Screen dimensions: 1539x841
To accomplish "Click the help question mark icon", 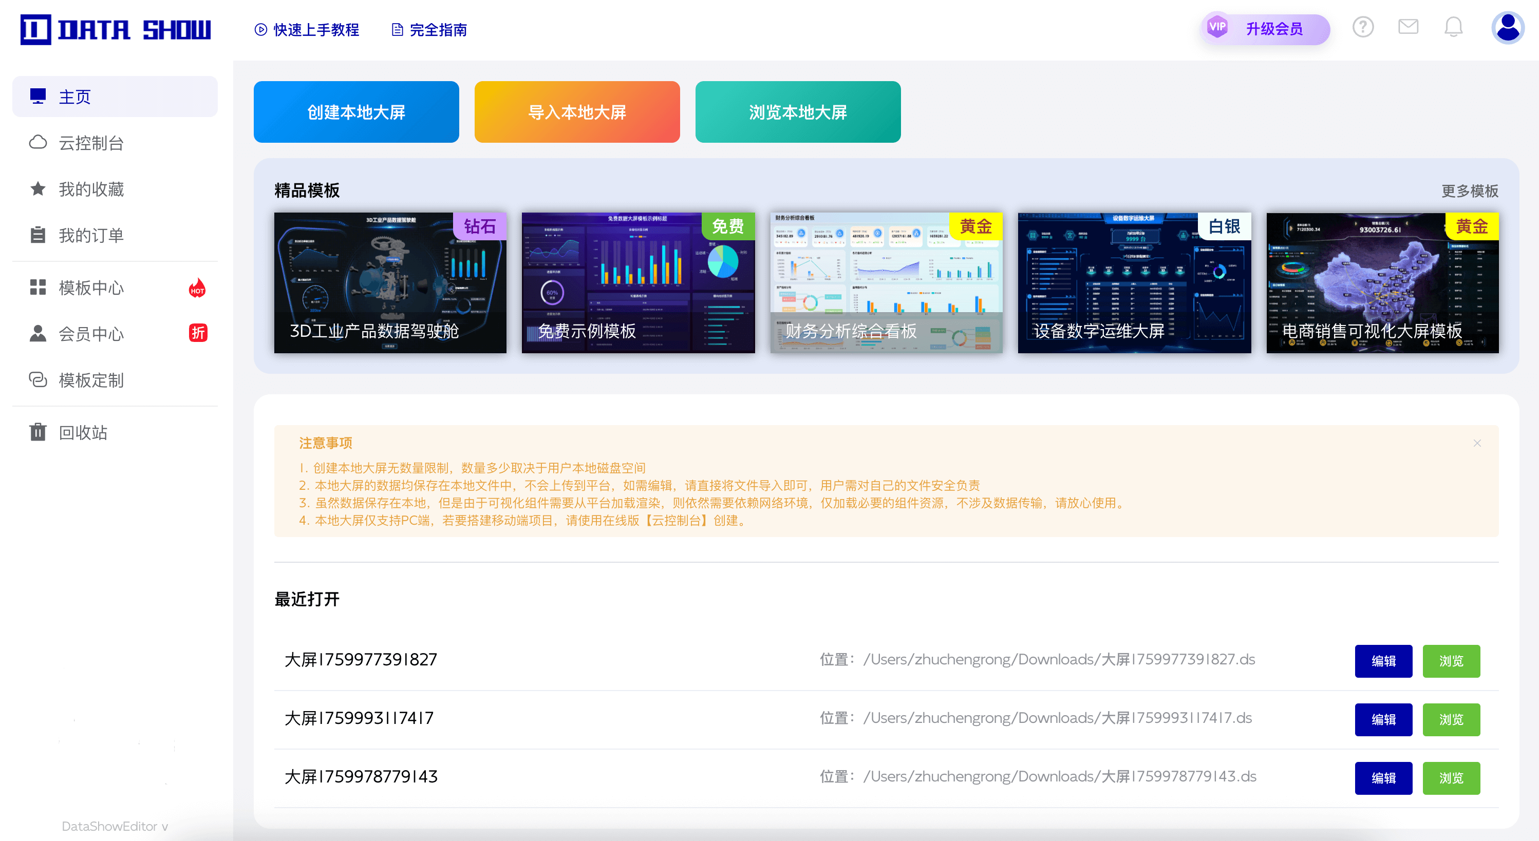I will pos(1363,28).
